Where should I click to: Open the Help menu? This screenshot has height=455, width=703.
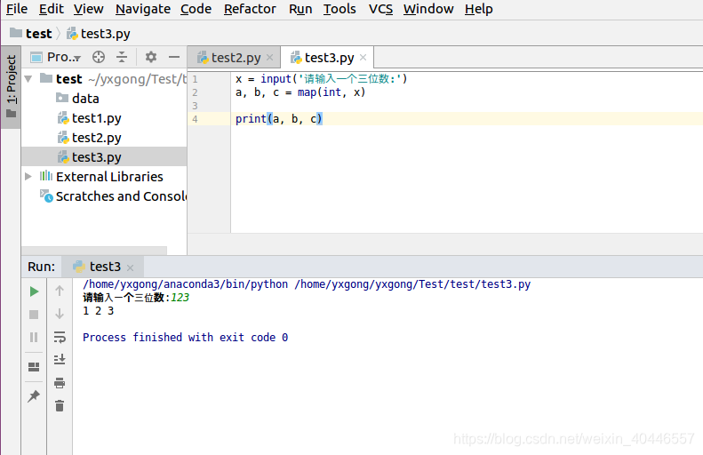coord(478,9)
